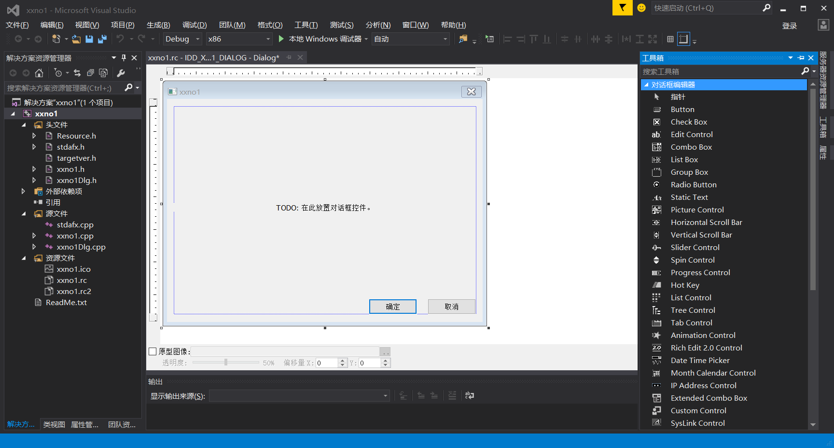Enable the 原型图像 checkbox
This screenshot has width=834, height=448.
[x=153, y=351]
